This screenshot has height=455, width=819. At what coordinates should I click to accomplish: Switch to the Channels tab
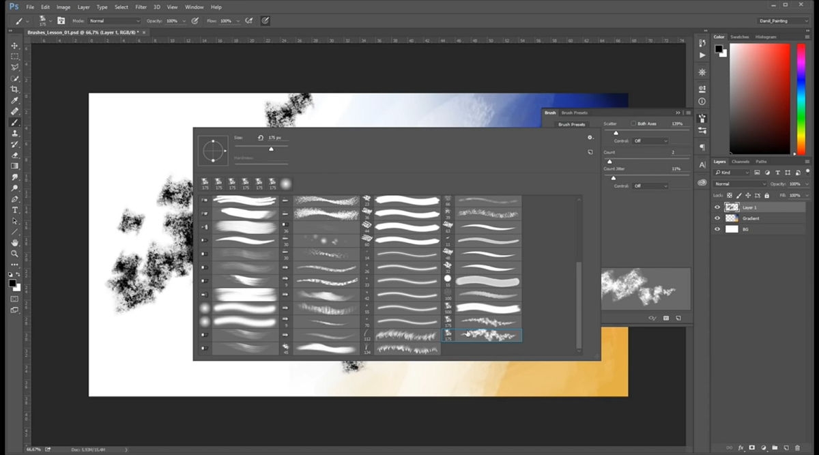tap(741, 162)
